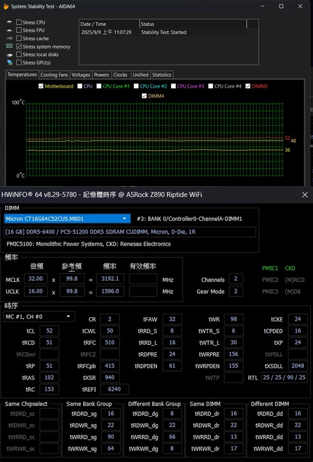Open the MC #1, CH #0 channel dropdown

pos(39,317)
